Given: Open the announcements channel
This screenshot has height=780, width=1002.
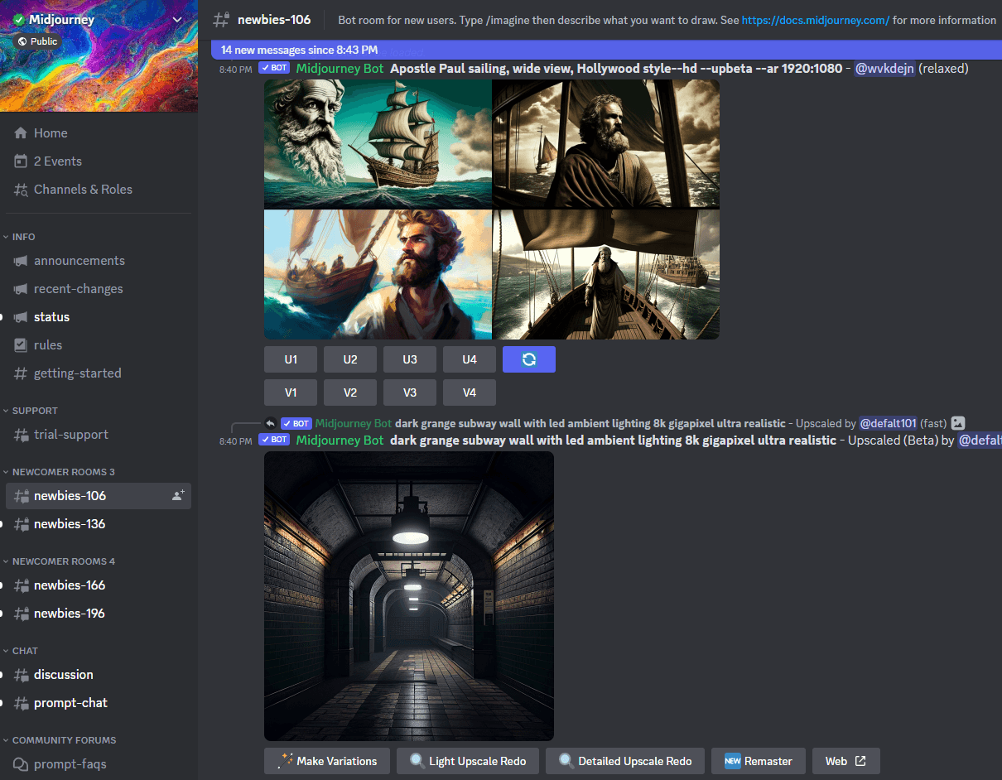Looking at the screenshot, I should click(x=99, y=261).
